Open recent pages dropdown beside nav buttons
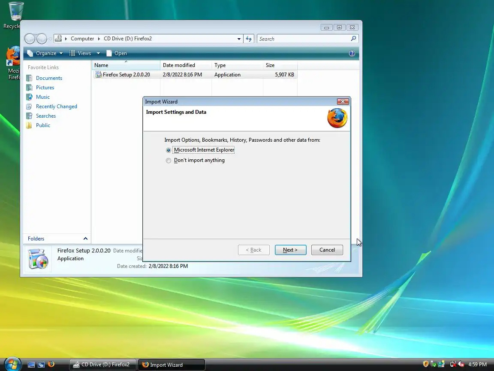 50,39
